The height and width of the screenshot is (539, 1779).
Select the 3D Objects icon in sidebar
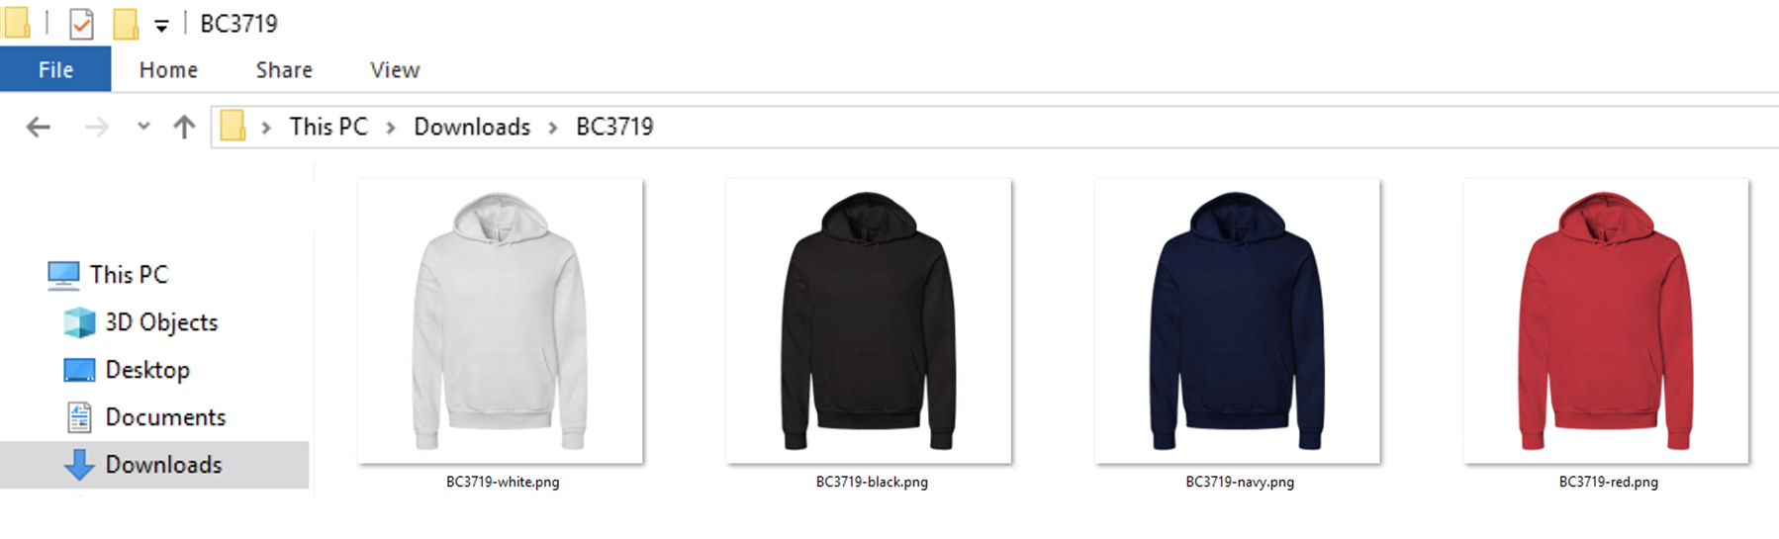[x=79, y=322]
